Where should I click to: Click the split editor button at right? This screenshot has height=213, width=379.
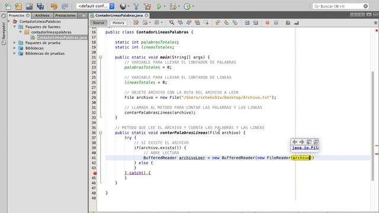[x=375, y=22]
